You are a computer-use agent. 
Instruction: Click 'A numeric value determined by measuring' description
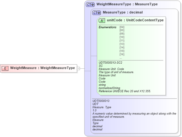134,115
